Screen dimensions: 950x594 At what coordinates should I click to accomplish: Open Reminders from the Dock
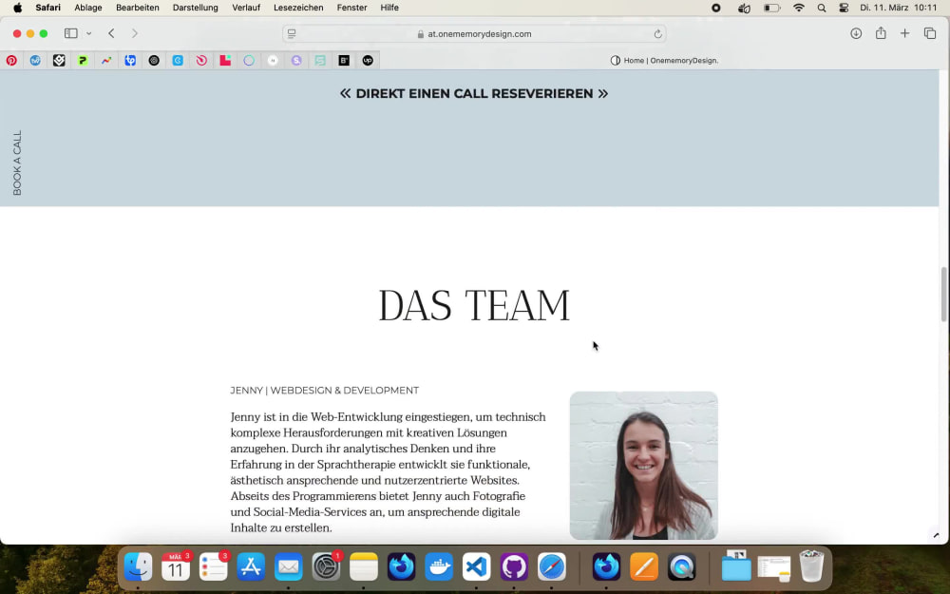[213, 567]
